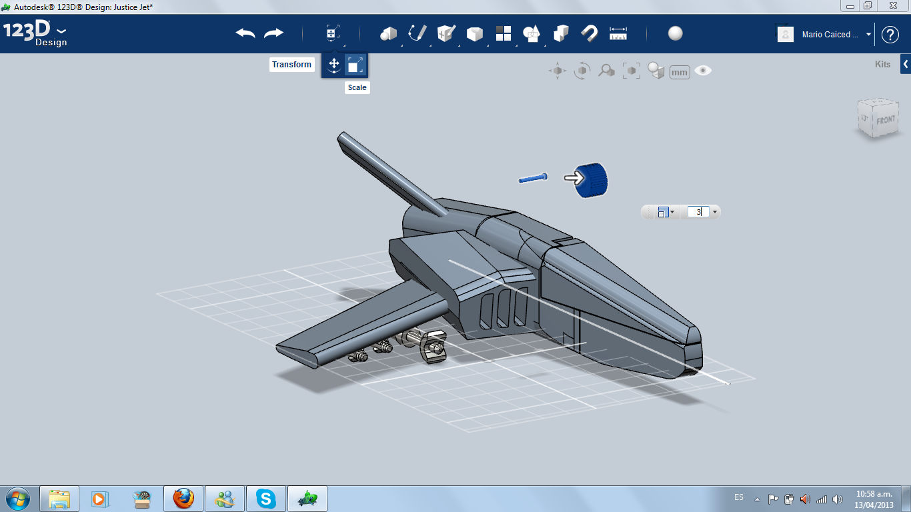Click the user avatar picture
Screen dimensions: 911x512
786,34
